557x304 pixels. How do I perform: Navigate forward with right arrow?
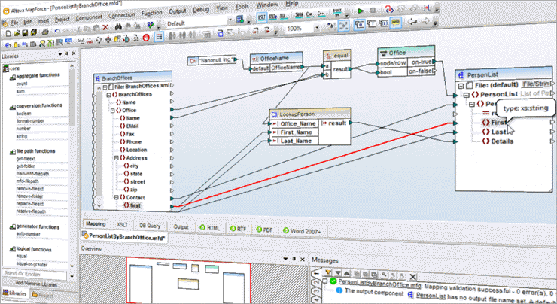point(425,22)
